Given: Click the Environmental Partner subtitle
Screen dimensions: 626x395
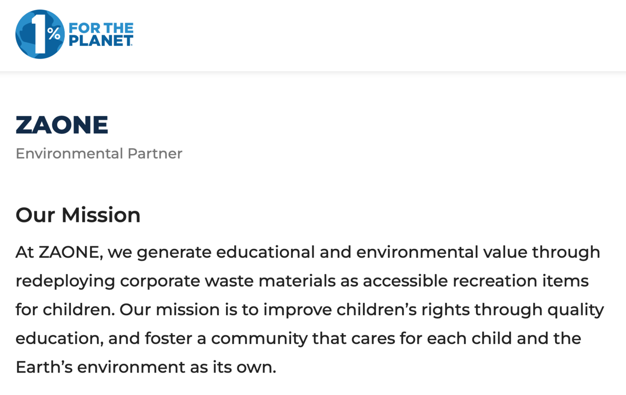Looking at the screenshot, I should click(x=99, y=154).
